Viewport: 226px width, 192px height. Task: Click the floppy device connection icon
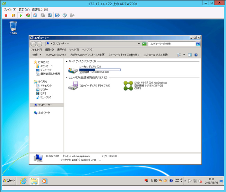[57, 15]
